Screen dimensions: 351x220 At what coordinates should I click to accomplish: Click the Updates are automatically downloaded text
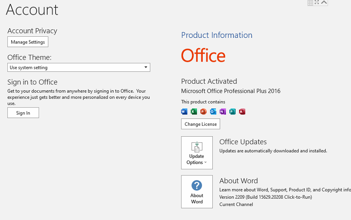pyautogui.click(x=273, y=151)
